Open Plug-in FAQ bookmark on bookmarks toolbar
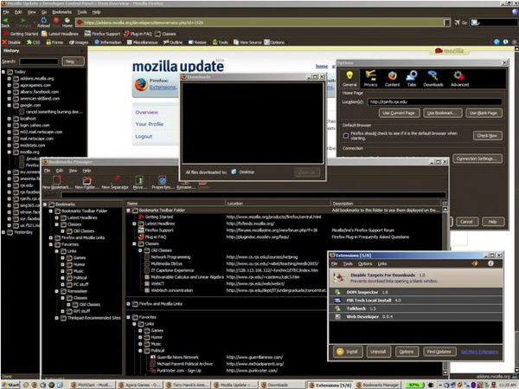Viewport: 519px width, 389px height. pyautogui.click(x=138, y=34)
